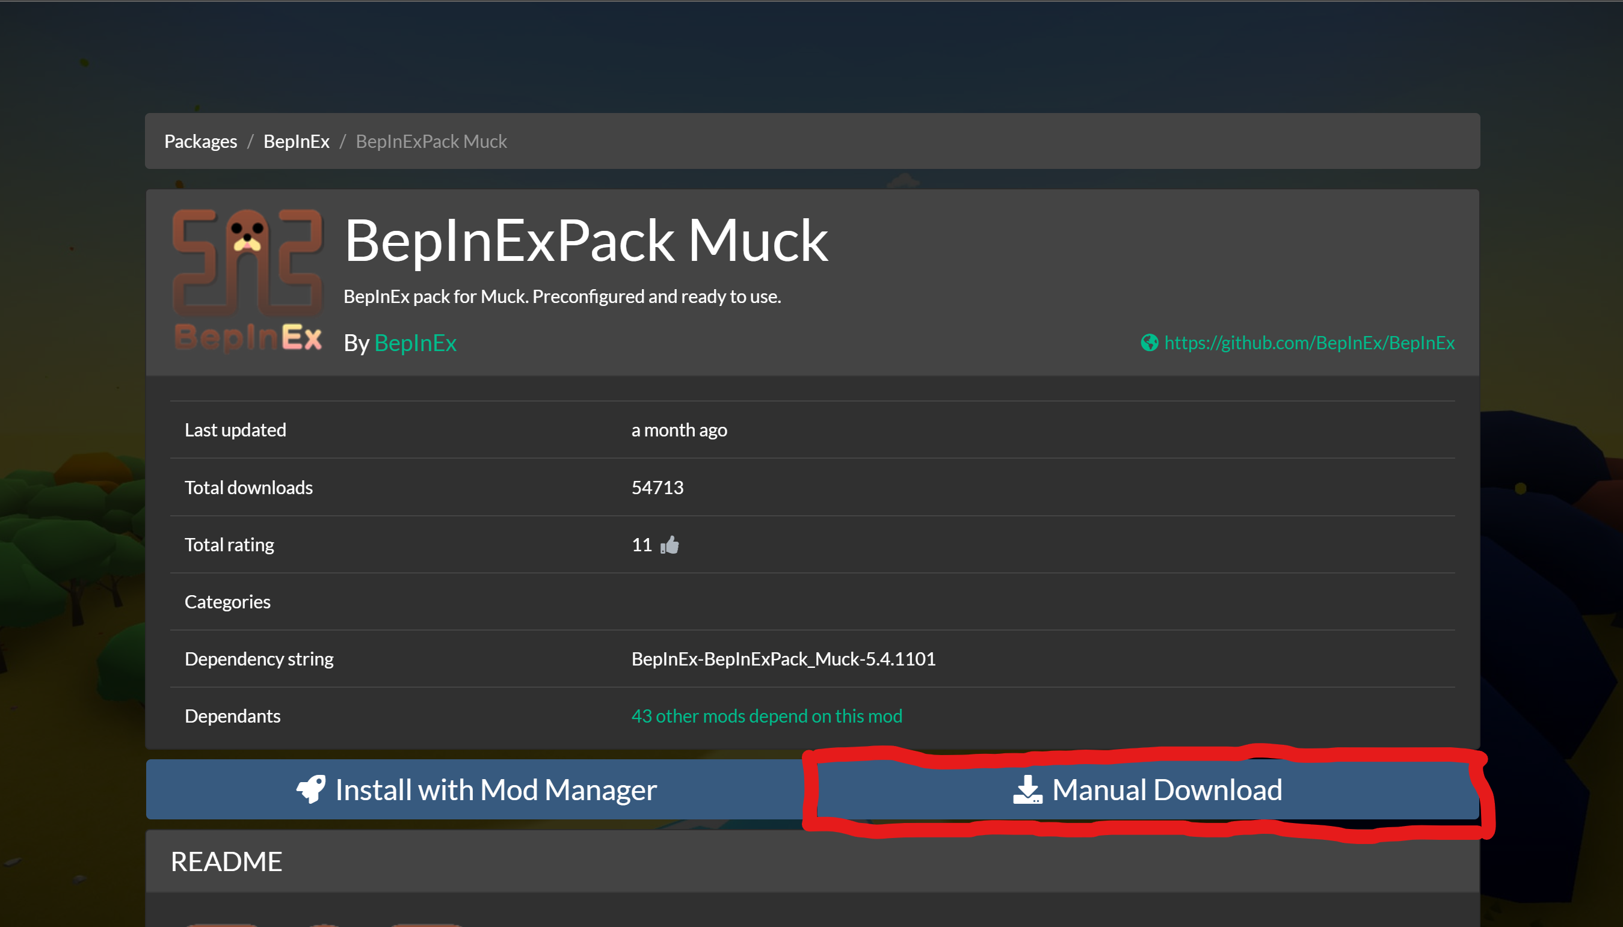
Task: Open the GitHub BepInEx repository link
Action: (x=1309, y=343)
